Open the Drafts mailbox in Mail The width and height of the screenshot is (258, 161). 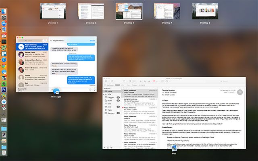111,101
